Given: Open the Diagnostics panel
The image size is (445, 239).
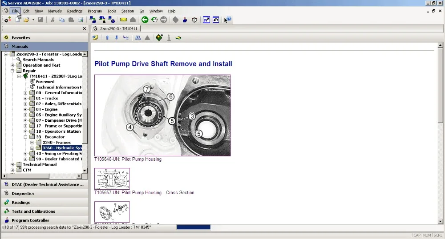Looking at the screenshot, I should point(23,193).
